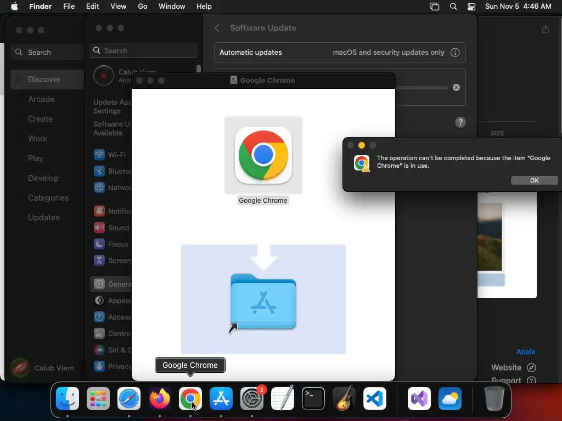The width and height of the screenshot is (562, 421).
Task: Open App Store from the Dock
Action: (221, 399)
